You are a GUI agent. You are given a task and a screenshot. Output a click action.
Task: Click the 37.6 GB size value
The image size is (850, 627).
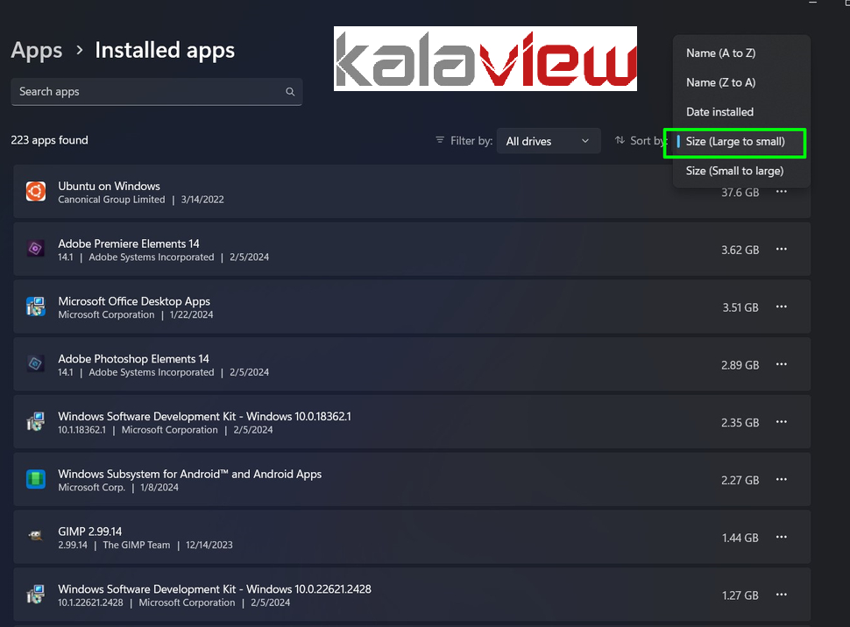(740, 193)
